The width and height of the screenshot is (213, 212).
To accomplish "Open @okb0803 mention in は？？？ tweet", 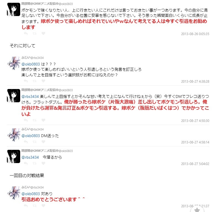I will [31, 64].
